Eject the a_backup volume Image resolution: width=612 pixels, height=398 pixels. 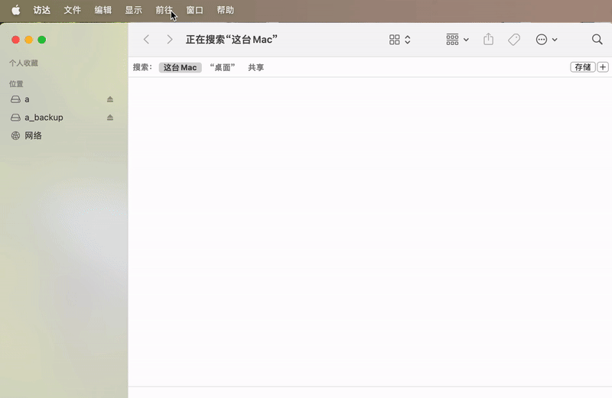tap(110, 118)
